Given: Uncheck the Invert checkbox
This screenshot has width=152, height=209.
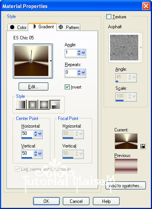Looking at the screenshot, I should click(67, 87).
